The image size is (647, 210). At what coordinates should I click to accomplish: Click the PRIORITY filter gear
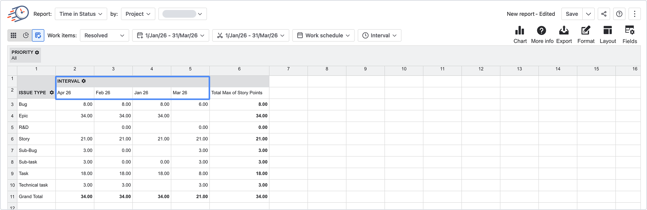coord(37,52)
